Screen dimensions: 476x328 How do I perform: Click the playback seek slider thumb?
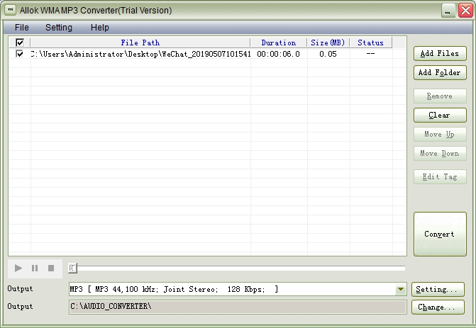pos(72,268)
